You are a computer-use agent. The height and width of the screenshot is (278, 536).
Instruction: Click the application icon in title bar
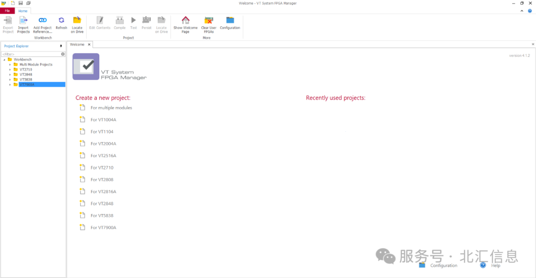[4, 3]
